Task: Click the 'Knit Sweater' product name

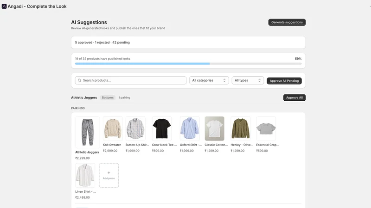Action: tap(112, 145)
